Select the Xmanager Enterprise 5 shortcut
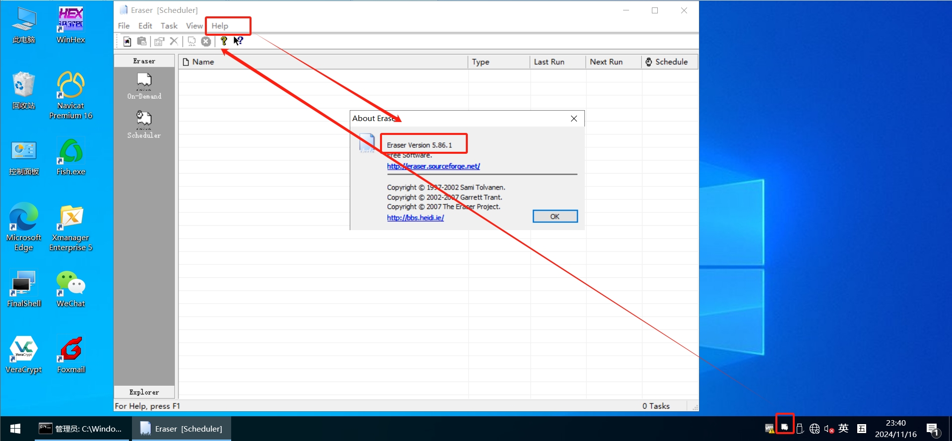The image size is (952, 441). (71, 228)
